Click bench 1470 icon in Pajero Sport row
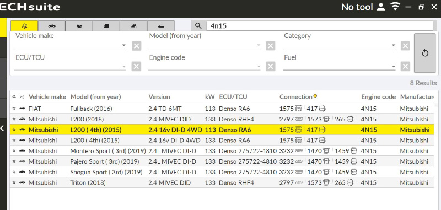The image size is (441, 210). point(326,161)
